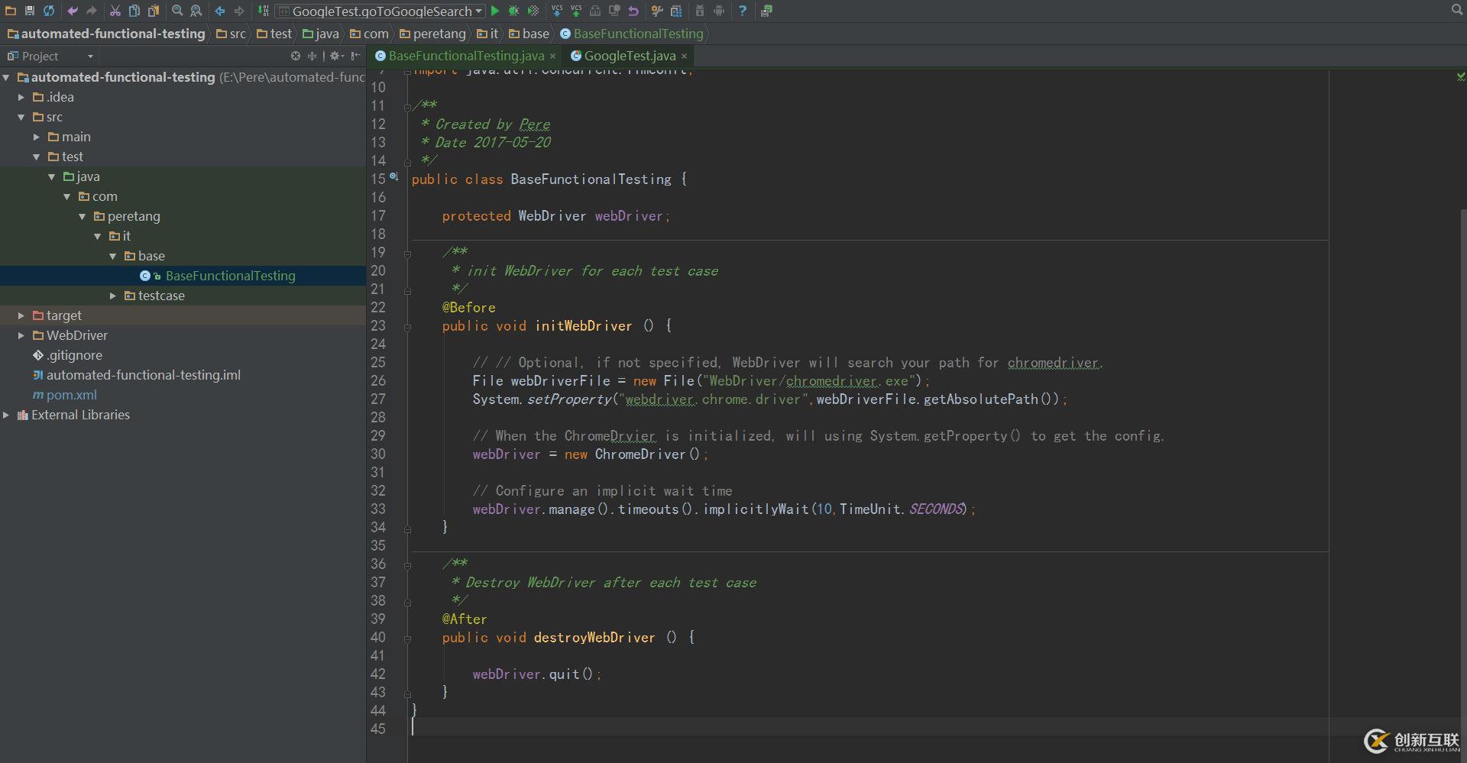Click the VCS Update Project icon
This screenshot has height=763, width=1467.
(557, 11)
